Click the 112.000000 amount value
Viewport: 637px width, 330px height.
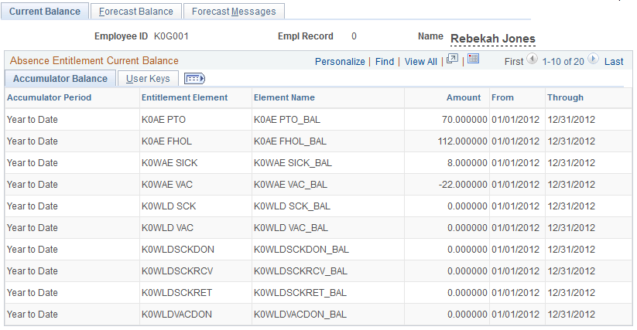pyautogui.click(x=462, y=141)
